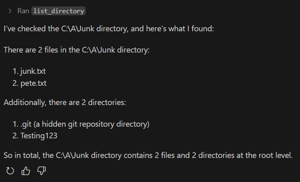
Task: Click the "here's what I found" text
Action: [180, 29]
